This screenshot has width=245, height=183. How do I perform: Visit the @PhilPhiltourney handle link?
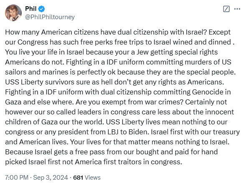click(x=50, y=17)
